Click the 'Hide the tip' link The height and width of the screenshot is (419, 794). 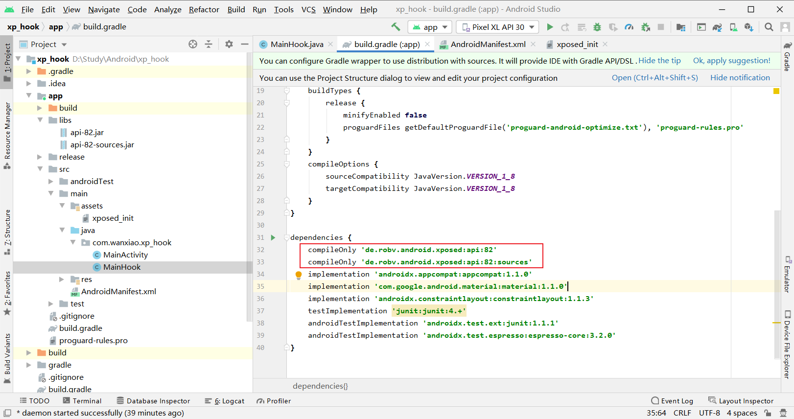pos(659,61)
